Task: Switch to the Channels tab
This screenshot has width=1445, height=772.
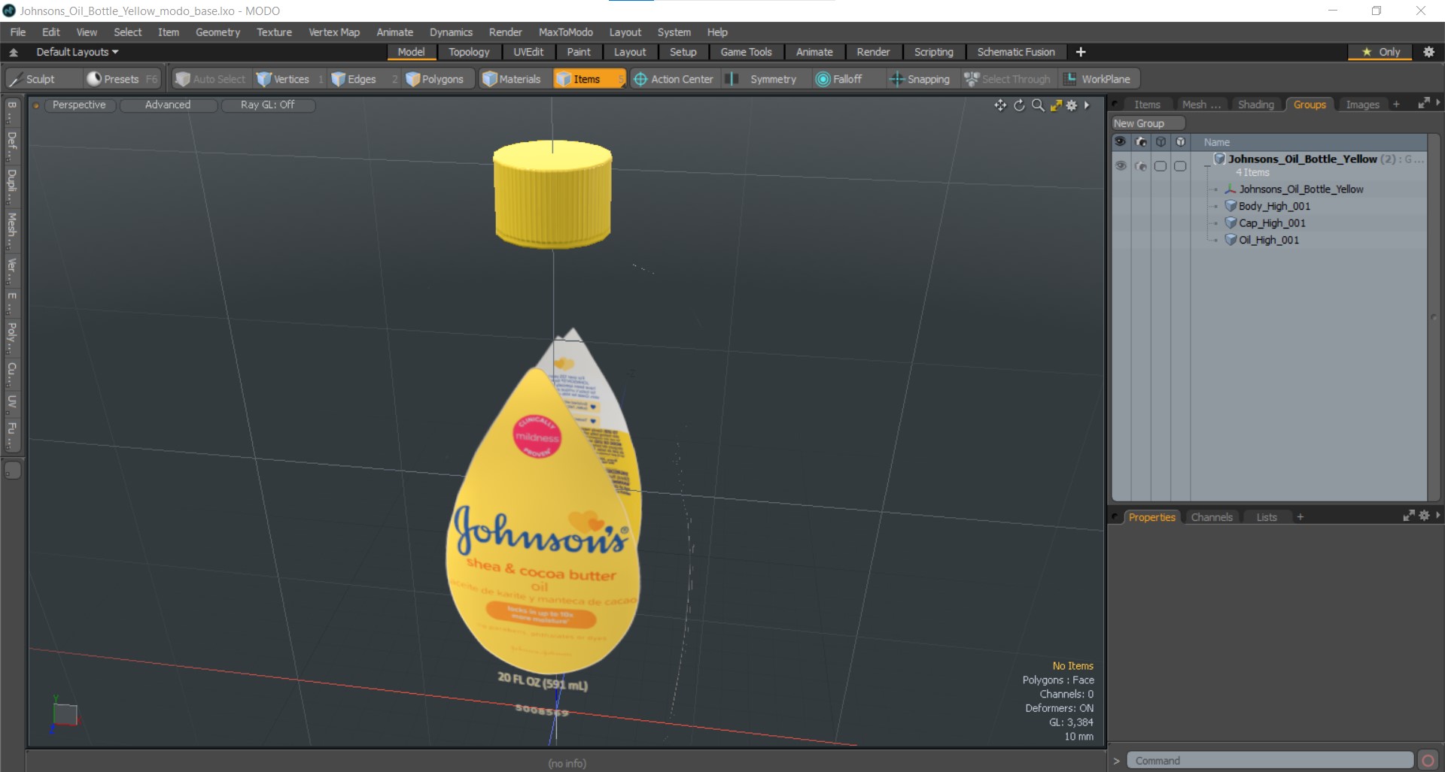Action: coord(1212,517)
